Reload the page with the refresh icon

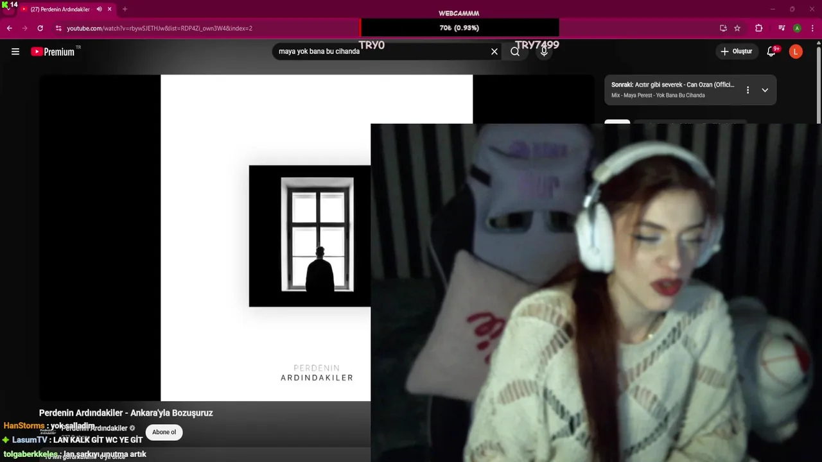pos(40,28)
